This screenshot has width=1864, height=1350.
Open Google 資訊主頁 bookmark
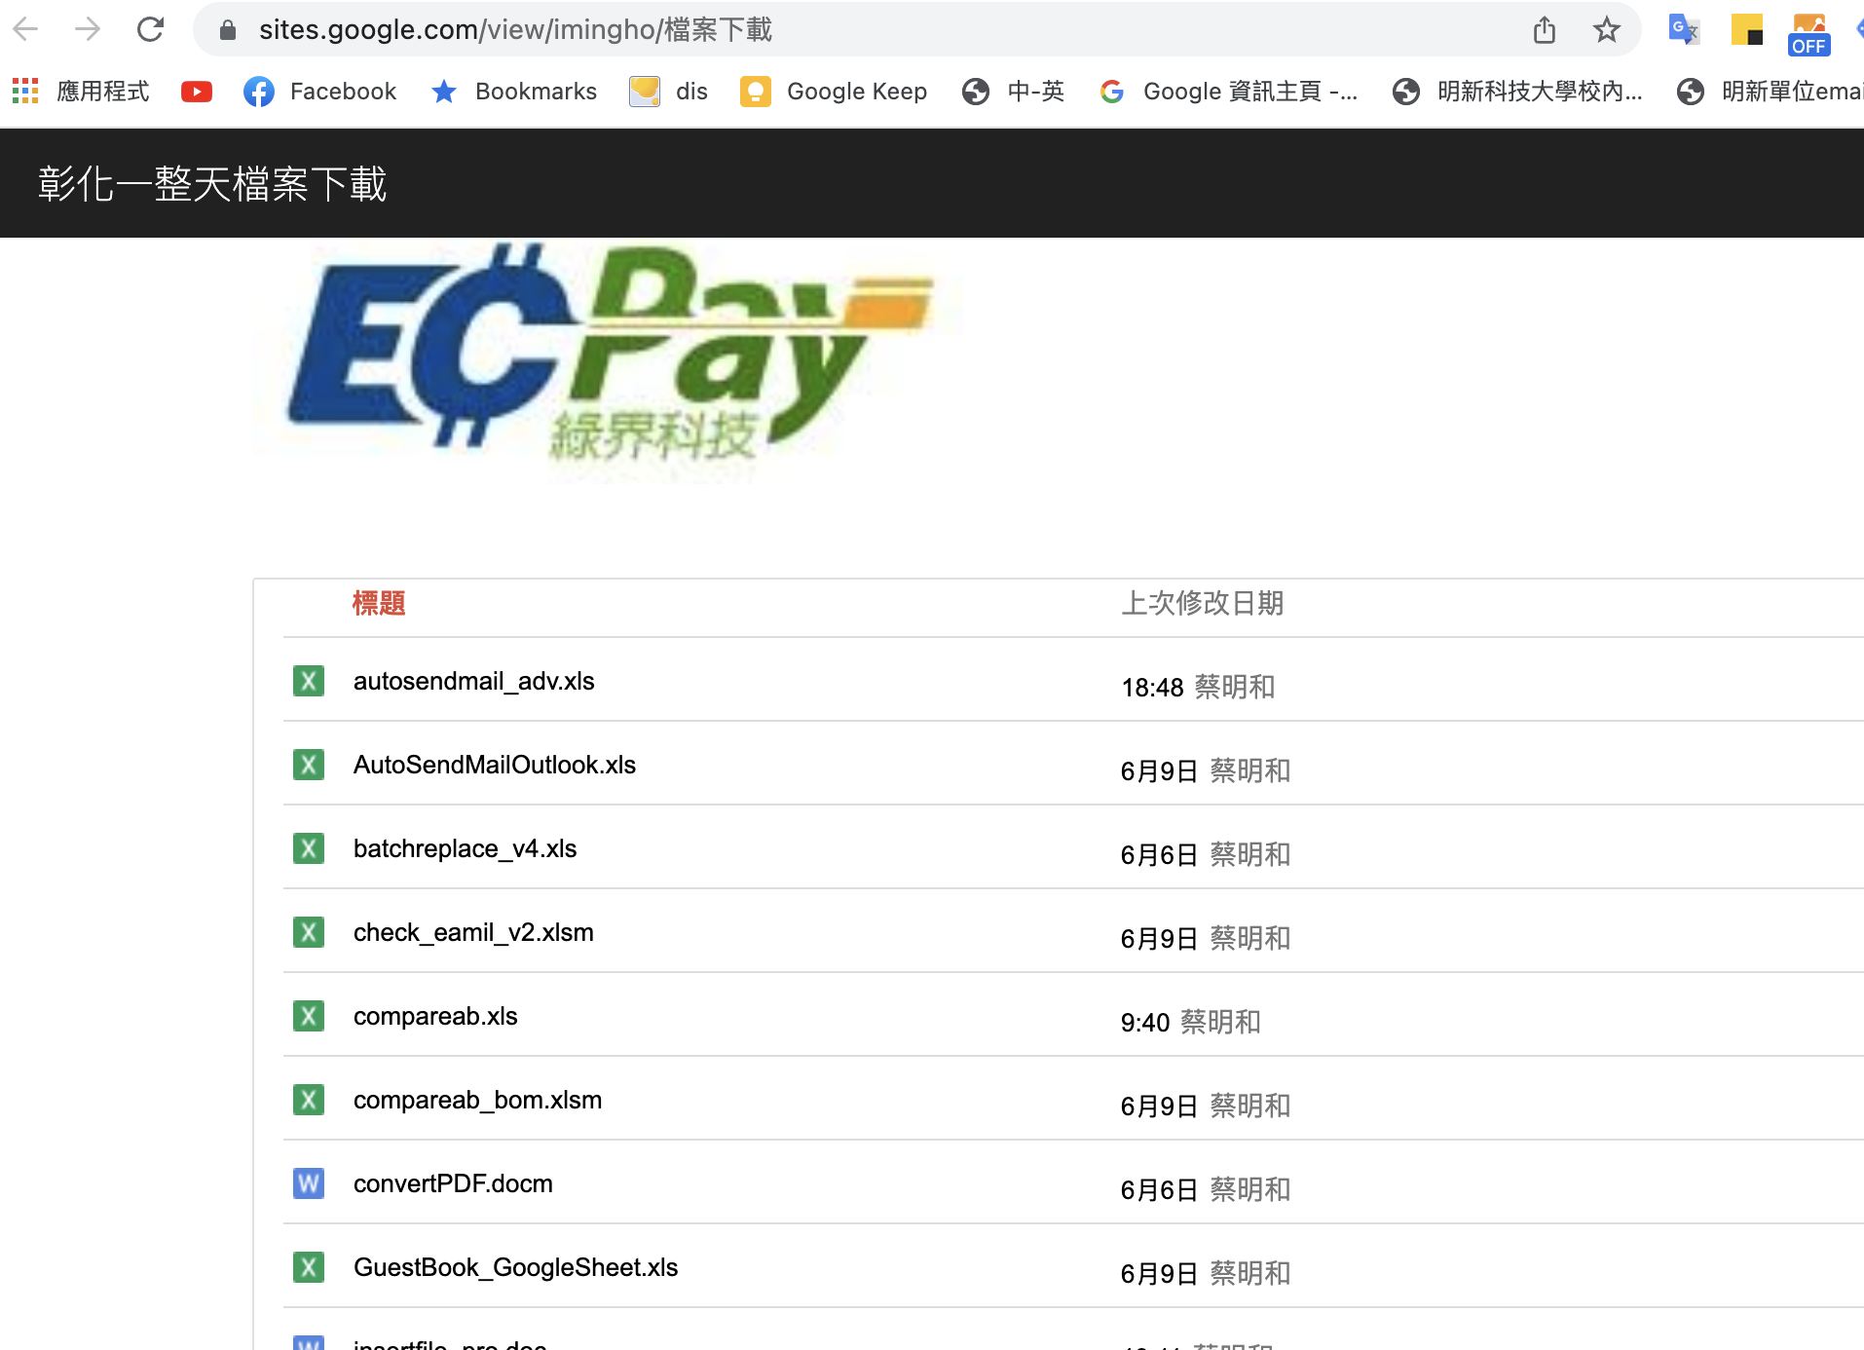click(1229, 92)
